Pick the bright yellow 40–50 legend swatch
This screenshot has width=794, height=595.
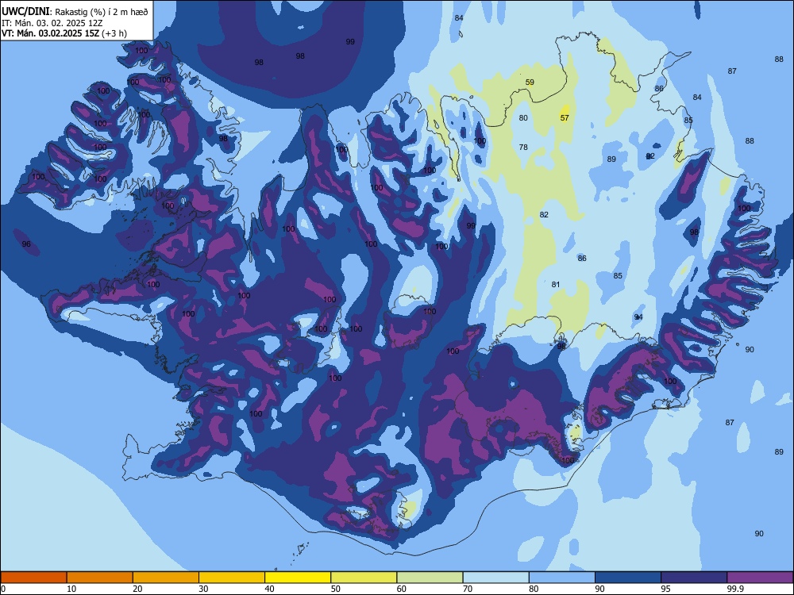point(298,578)
